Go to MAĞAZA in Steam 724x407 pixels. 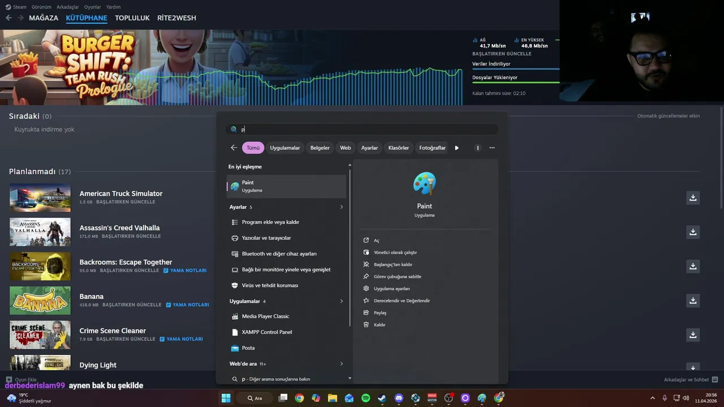point(44,18)
